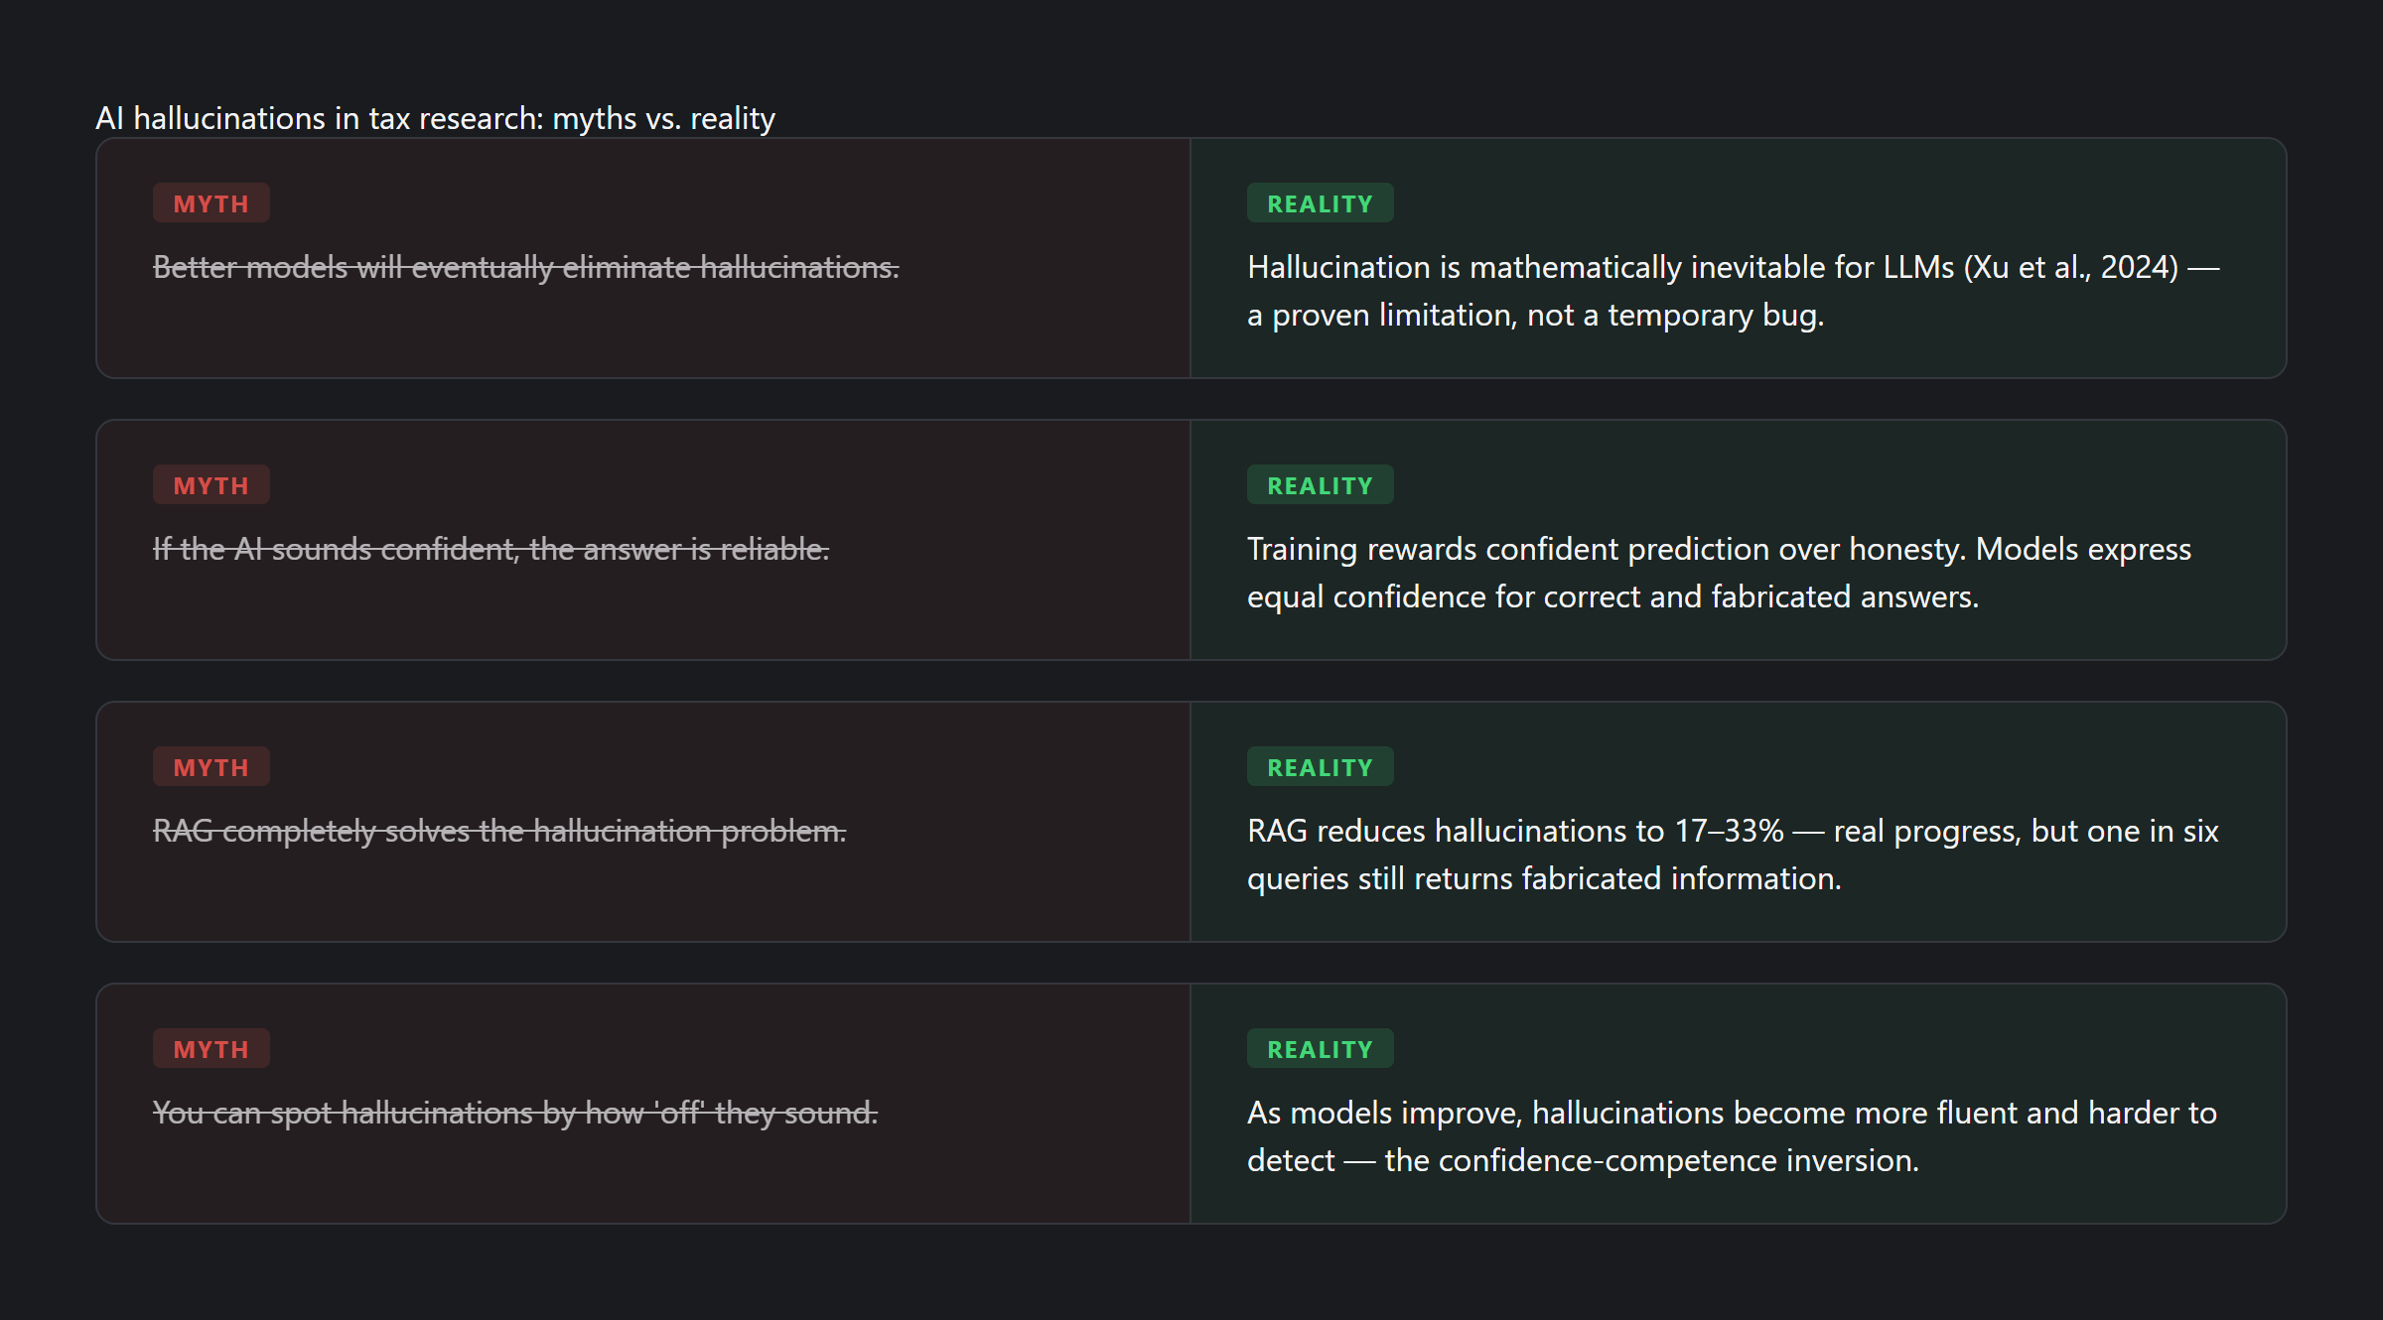
Task: Click the third REALITY badge
Action: click(1320, 767)
